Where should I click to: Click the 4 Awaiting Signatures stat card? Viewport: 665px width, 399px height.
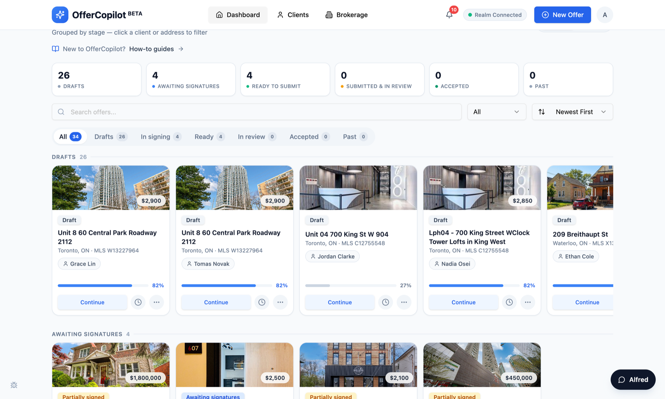point(191,79)
